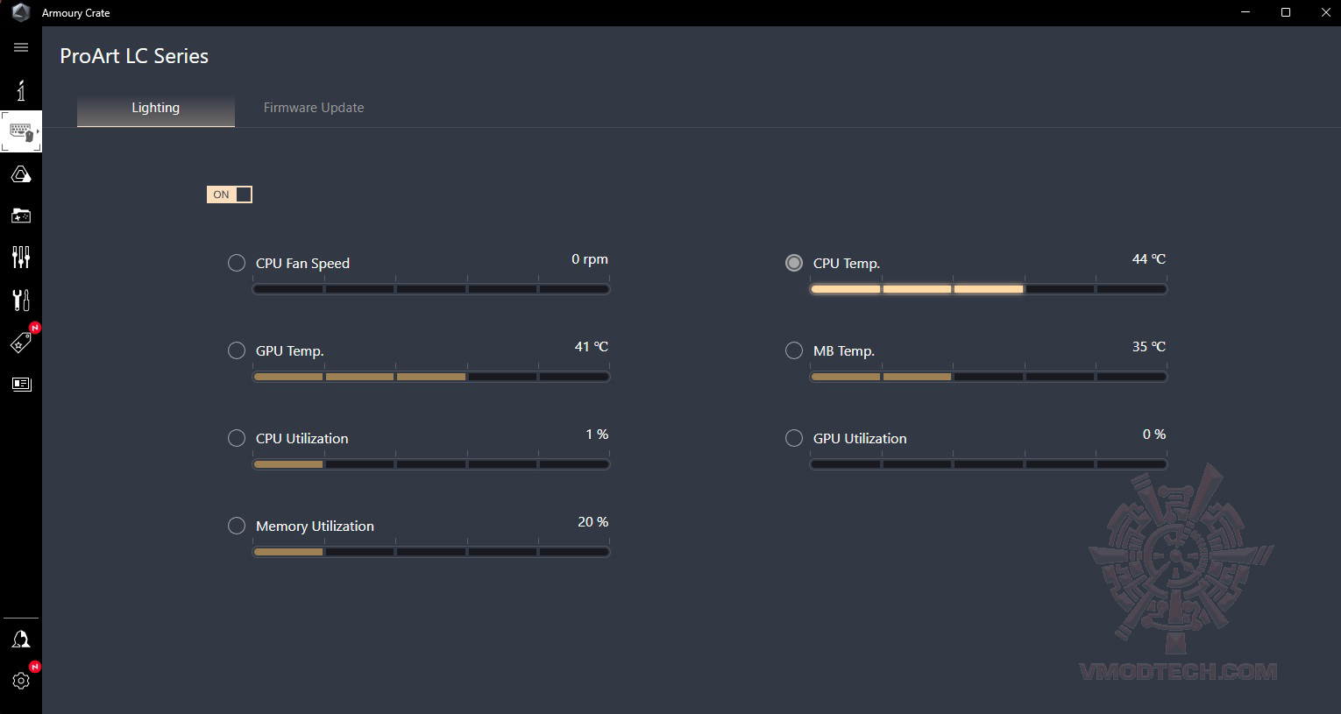Viewport: 1341px width, 714px height.
Task: Turn off the lighting ON switch
Action: point(230,194)
